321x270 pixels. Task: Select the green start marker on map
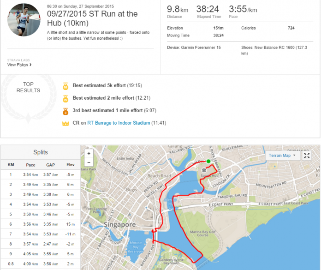point(208,161)
